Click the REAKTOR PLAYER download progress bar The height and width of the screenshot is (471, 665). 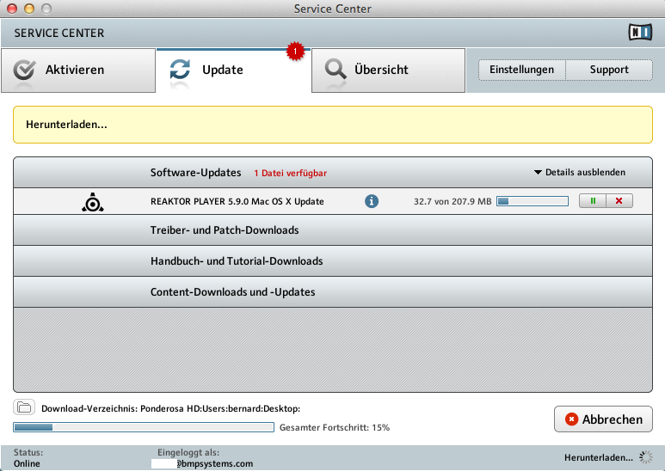533,201
